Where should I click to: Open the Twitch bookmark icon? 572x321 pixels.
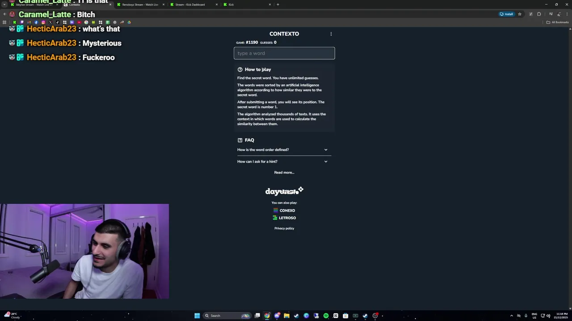(x=22, y=22)
